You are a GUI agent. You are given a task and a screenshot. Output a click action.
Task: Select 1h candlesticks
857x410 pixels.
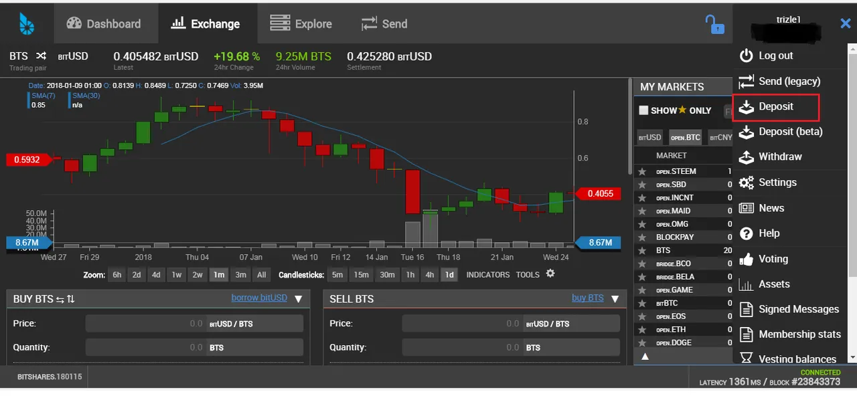click(410, 275)
